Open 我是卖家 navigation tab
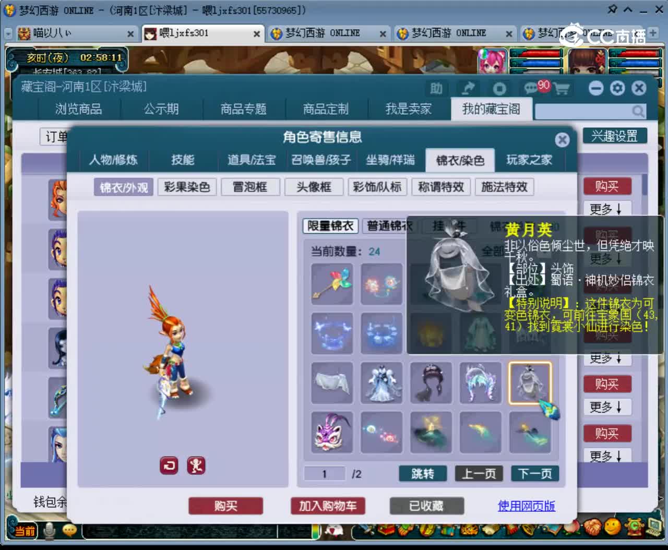Screen dimensions: 668x550 [x=409, y=109]
